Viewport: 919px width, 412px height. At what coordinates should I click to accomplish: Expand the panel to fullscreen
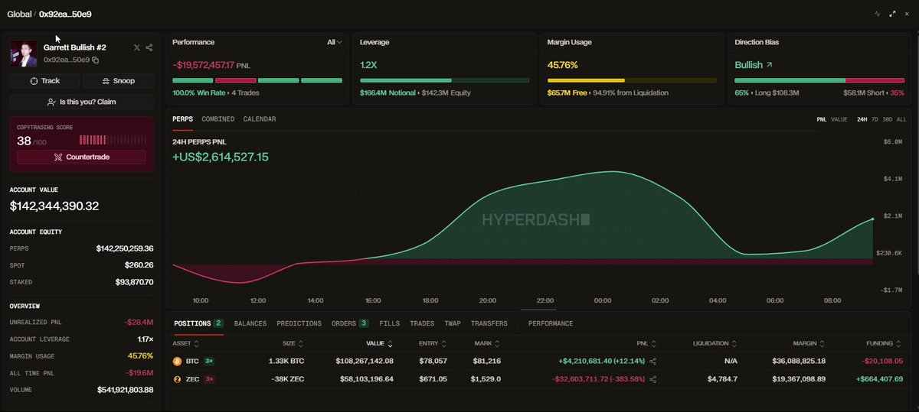pyautogui.click(x=892, y=14)
